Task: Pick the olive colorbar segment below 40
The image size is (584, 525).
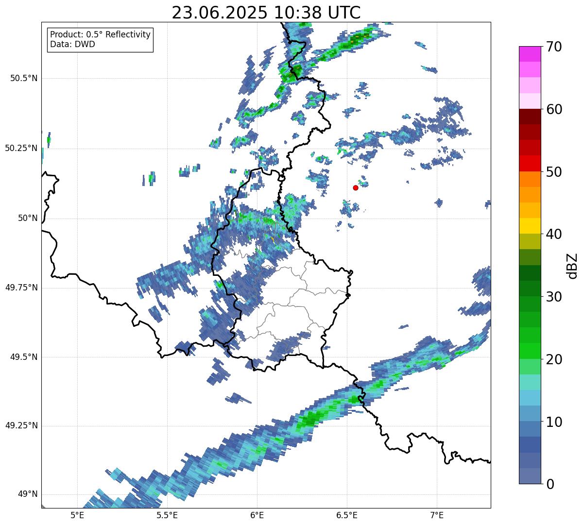Action: pyautogui.click(x=530, y=241)
